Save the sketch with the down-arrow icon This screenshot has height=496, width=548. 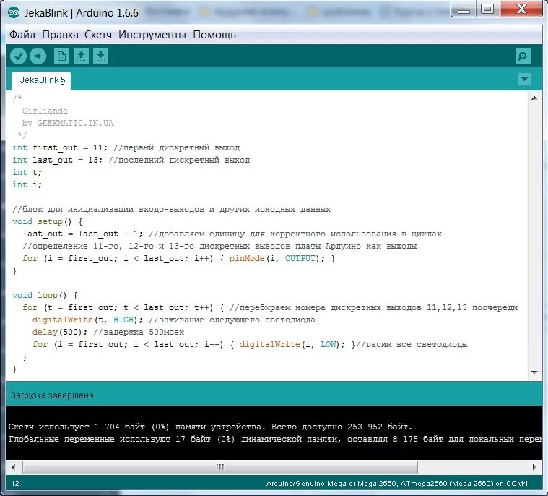click(100, 56)
